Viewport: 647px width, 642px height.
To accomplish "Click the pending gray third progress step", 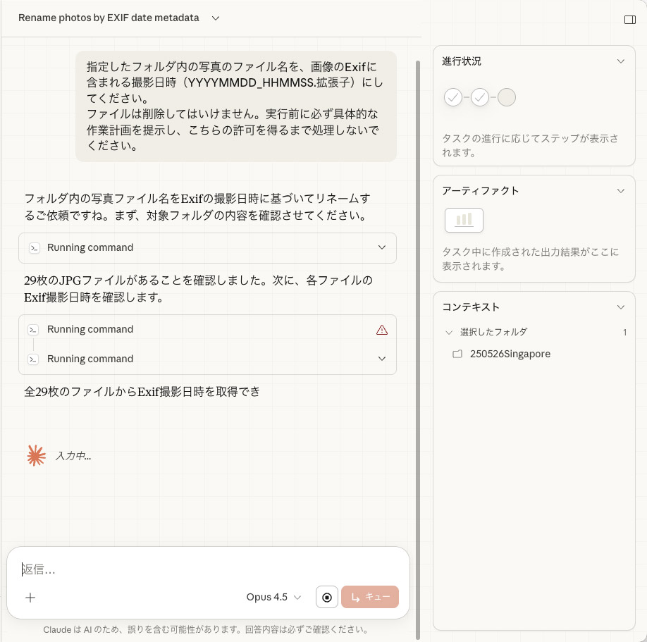I will point(507,97).
